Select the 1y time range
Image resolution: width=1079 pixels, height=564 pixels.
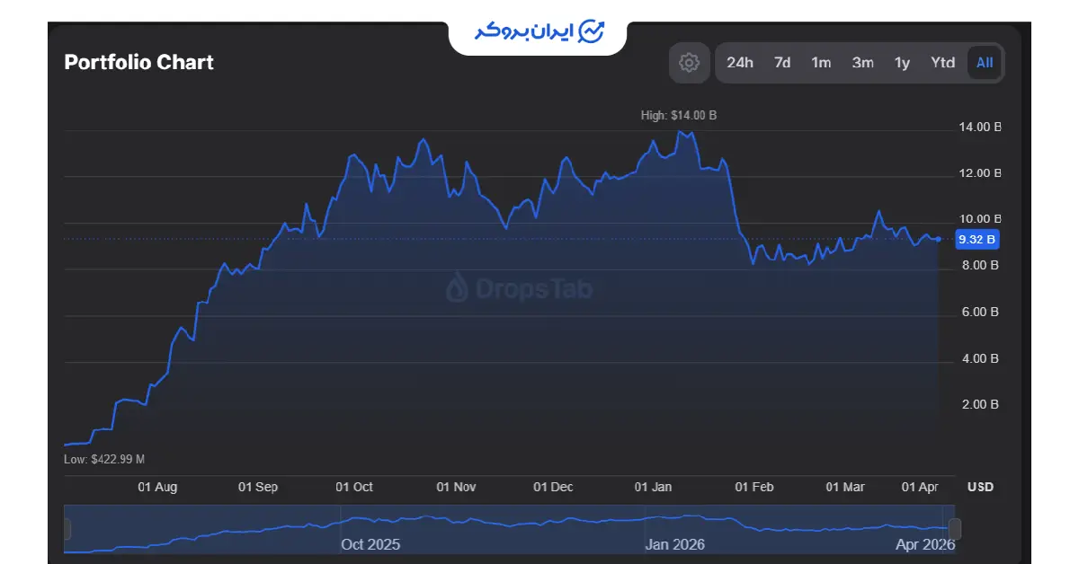902,63
